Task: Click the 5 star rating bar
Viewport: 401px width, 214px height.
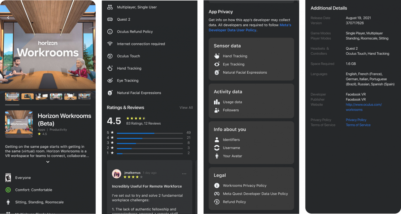Action: click(150, 133)
